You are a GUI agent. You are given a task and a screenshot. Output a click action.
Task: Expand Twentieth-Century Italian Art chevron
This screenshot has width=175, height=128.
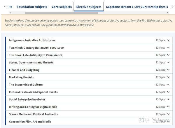(x=168, y=48)
